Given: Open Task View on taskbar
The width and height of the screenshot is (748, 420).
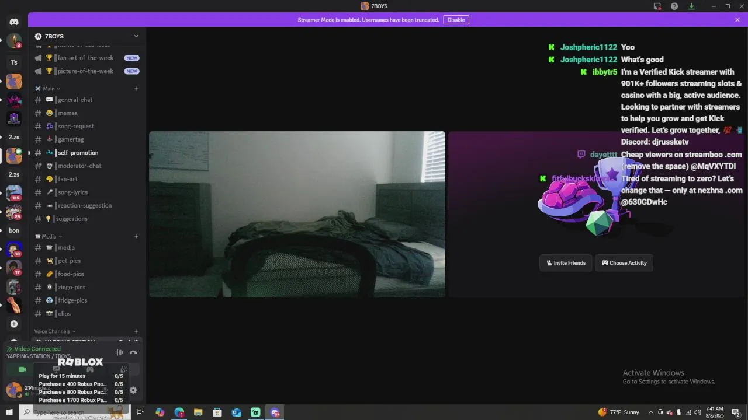Looking at the screenshot, I should coord(140,412).
